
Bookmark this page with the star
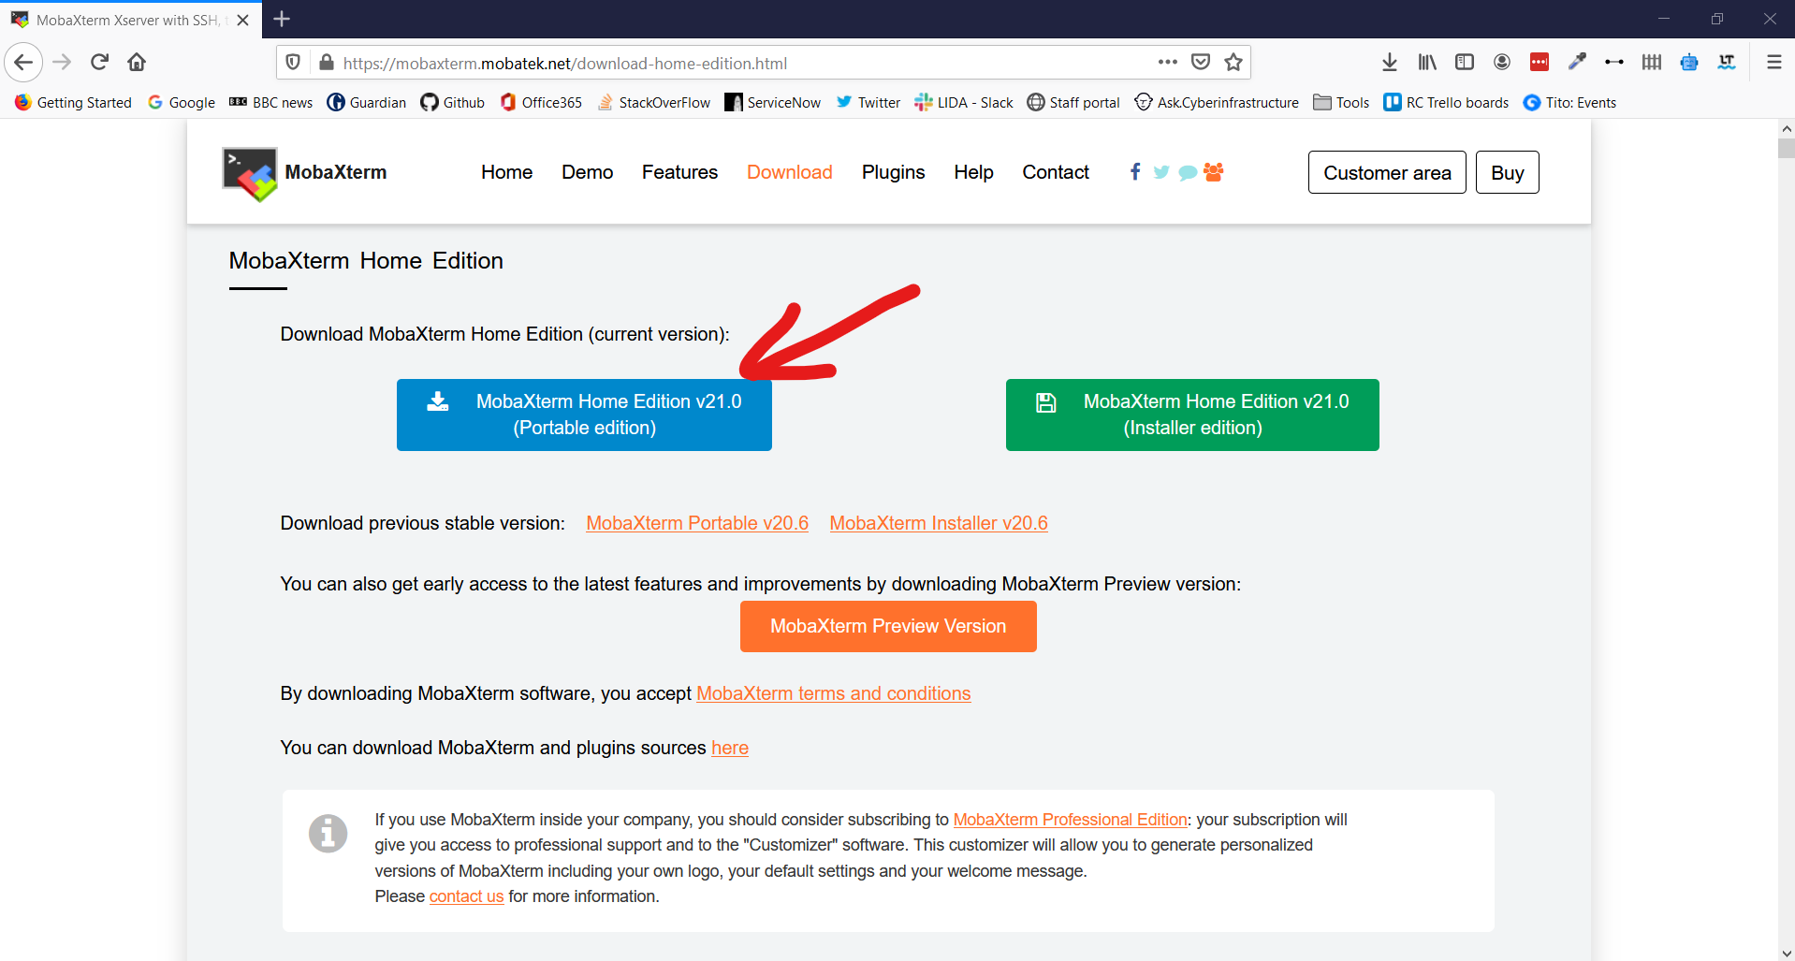click(x=1233, y=63)
